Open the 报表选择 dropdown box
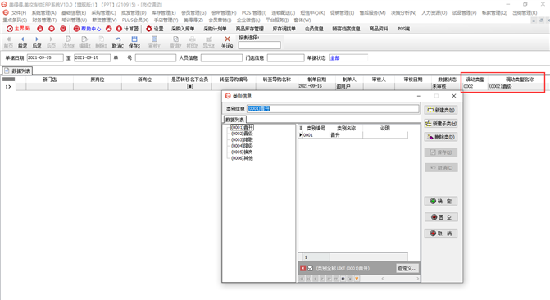550x300 pixels. click(259, 45)
